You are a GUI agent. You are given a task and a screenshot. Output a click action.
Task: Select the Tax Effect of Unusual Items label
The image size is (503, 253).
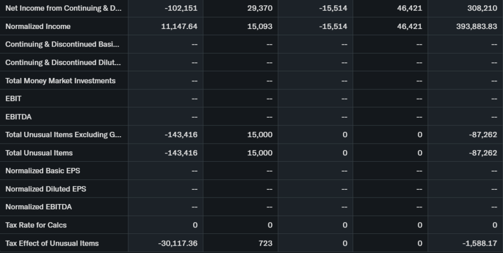pyautogui.click(x=52, y=243)
